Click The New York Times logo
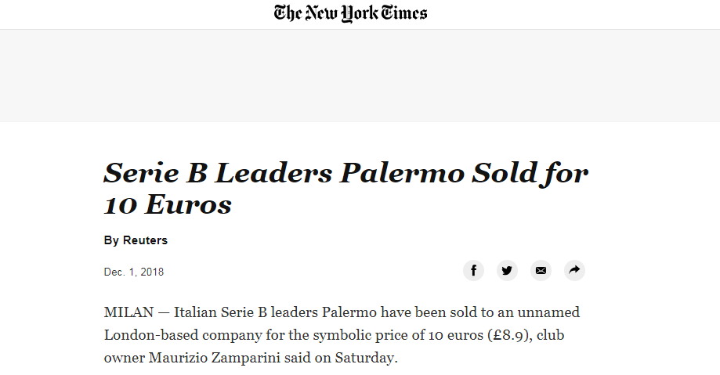Image resolution: width=720 pixels, height=375 pixels. 350,13
